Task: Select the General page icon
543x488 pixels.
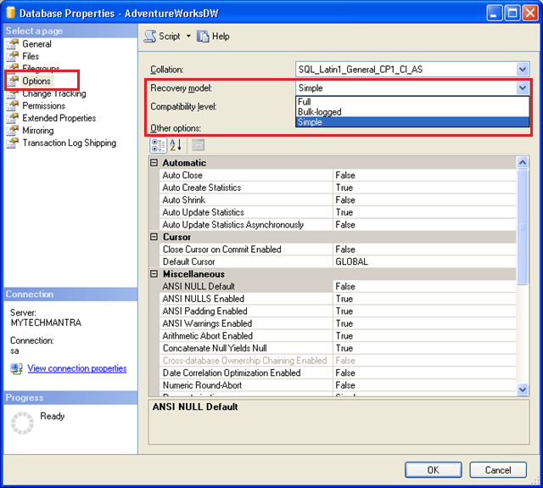Action: pyautogui.click(x=13, y=44)
